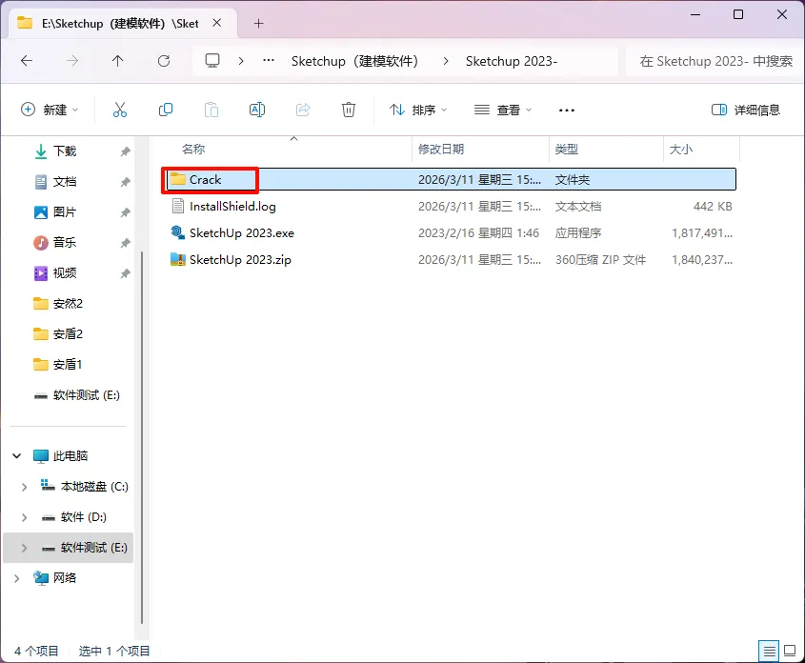Toggle the 详细信息 details pane
This screenshot has height=663, width=805.
[745, 110]
